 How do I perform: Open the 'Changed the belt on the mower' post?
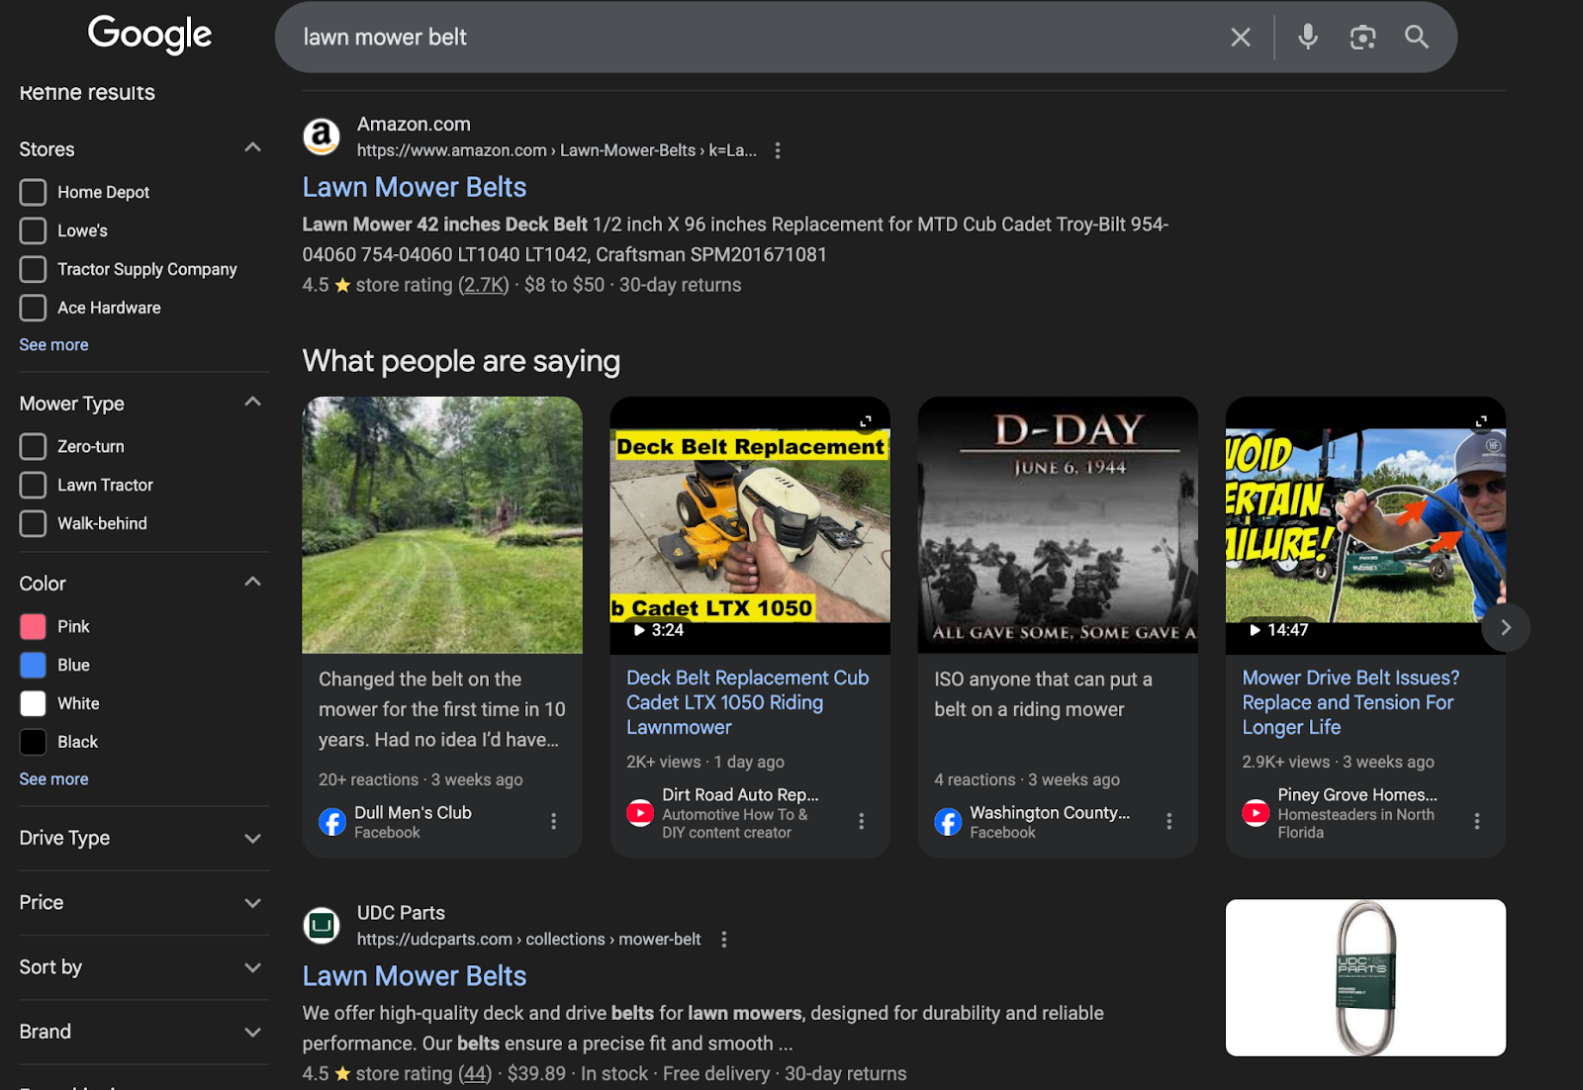pos(441,709)
